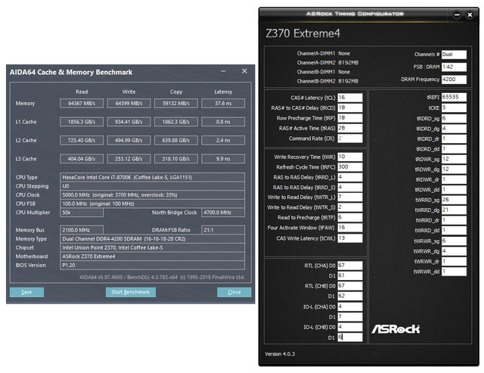The height and width of the screenshot is (373, 484).
Task: Click the tRDRD_sg input field
Action: coord(454,118)
